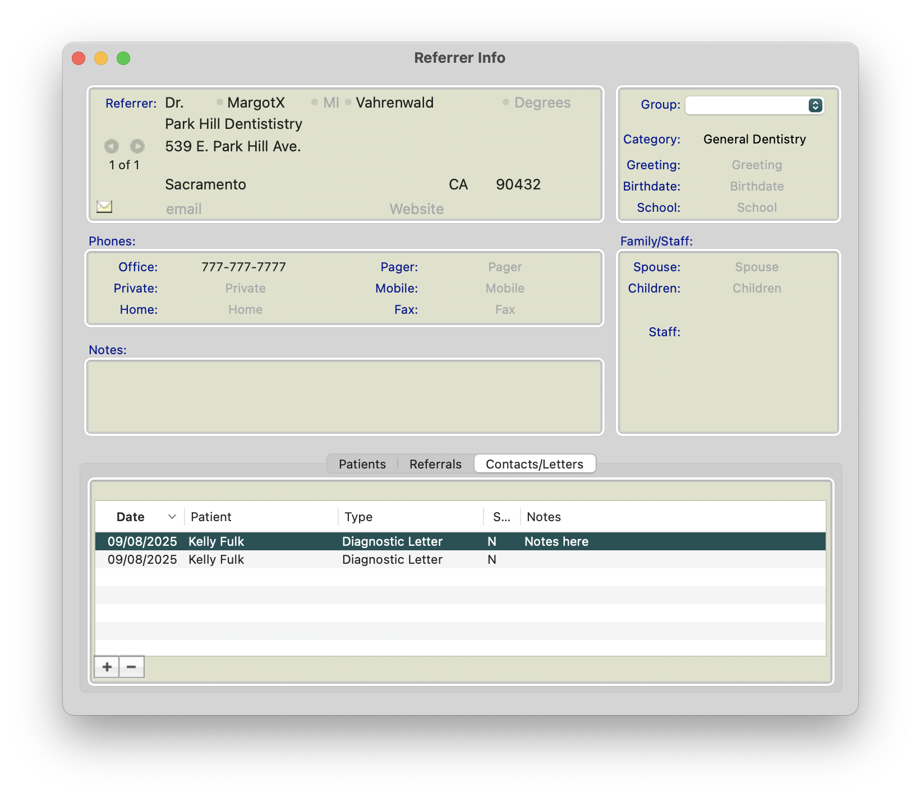
Task: Switch to the Referrals tab
Action: [x=435, y=464]
